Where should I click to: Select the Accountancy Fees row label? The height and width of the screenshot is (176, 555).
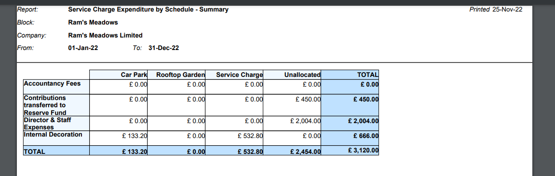tap(53, 84)
